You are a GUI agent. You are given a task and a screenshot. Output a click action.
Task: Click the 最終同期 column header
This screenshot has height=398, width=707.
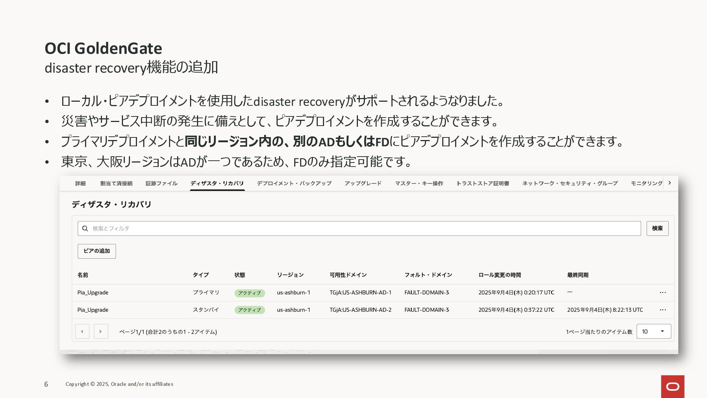(x=578, y=275)
